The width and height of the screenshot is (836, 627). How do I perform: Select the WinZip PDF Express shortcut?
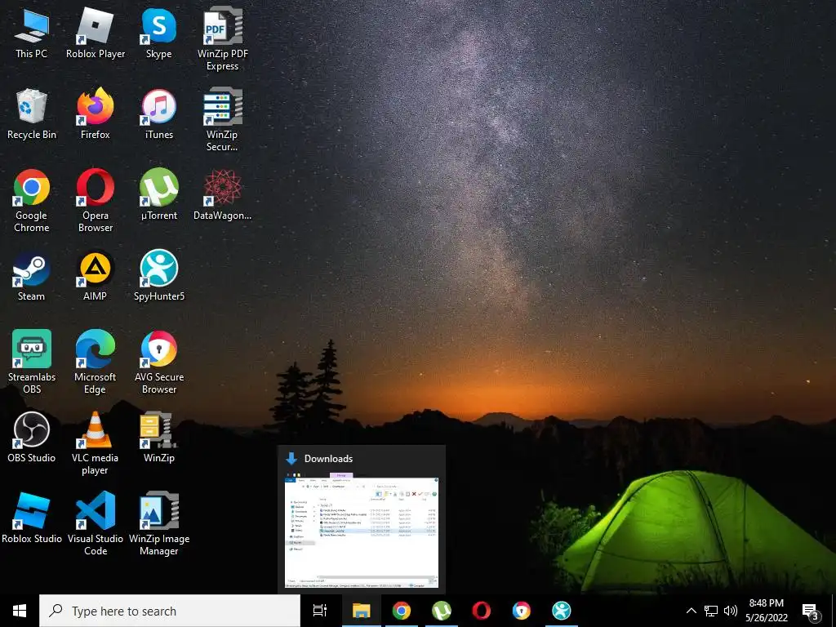[222, 38]
